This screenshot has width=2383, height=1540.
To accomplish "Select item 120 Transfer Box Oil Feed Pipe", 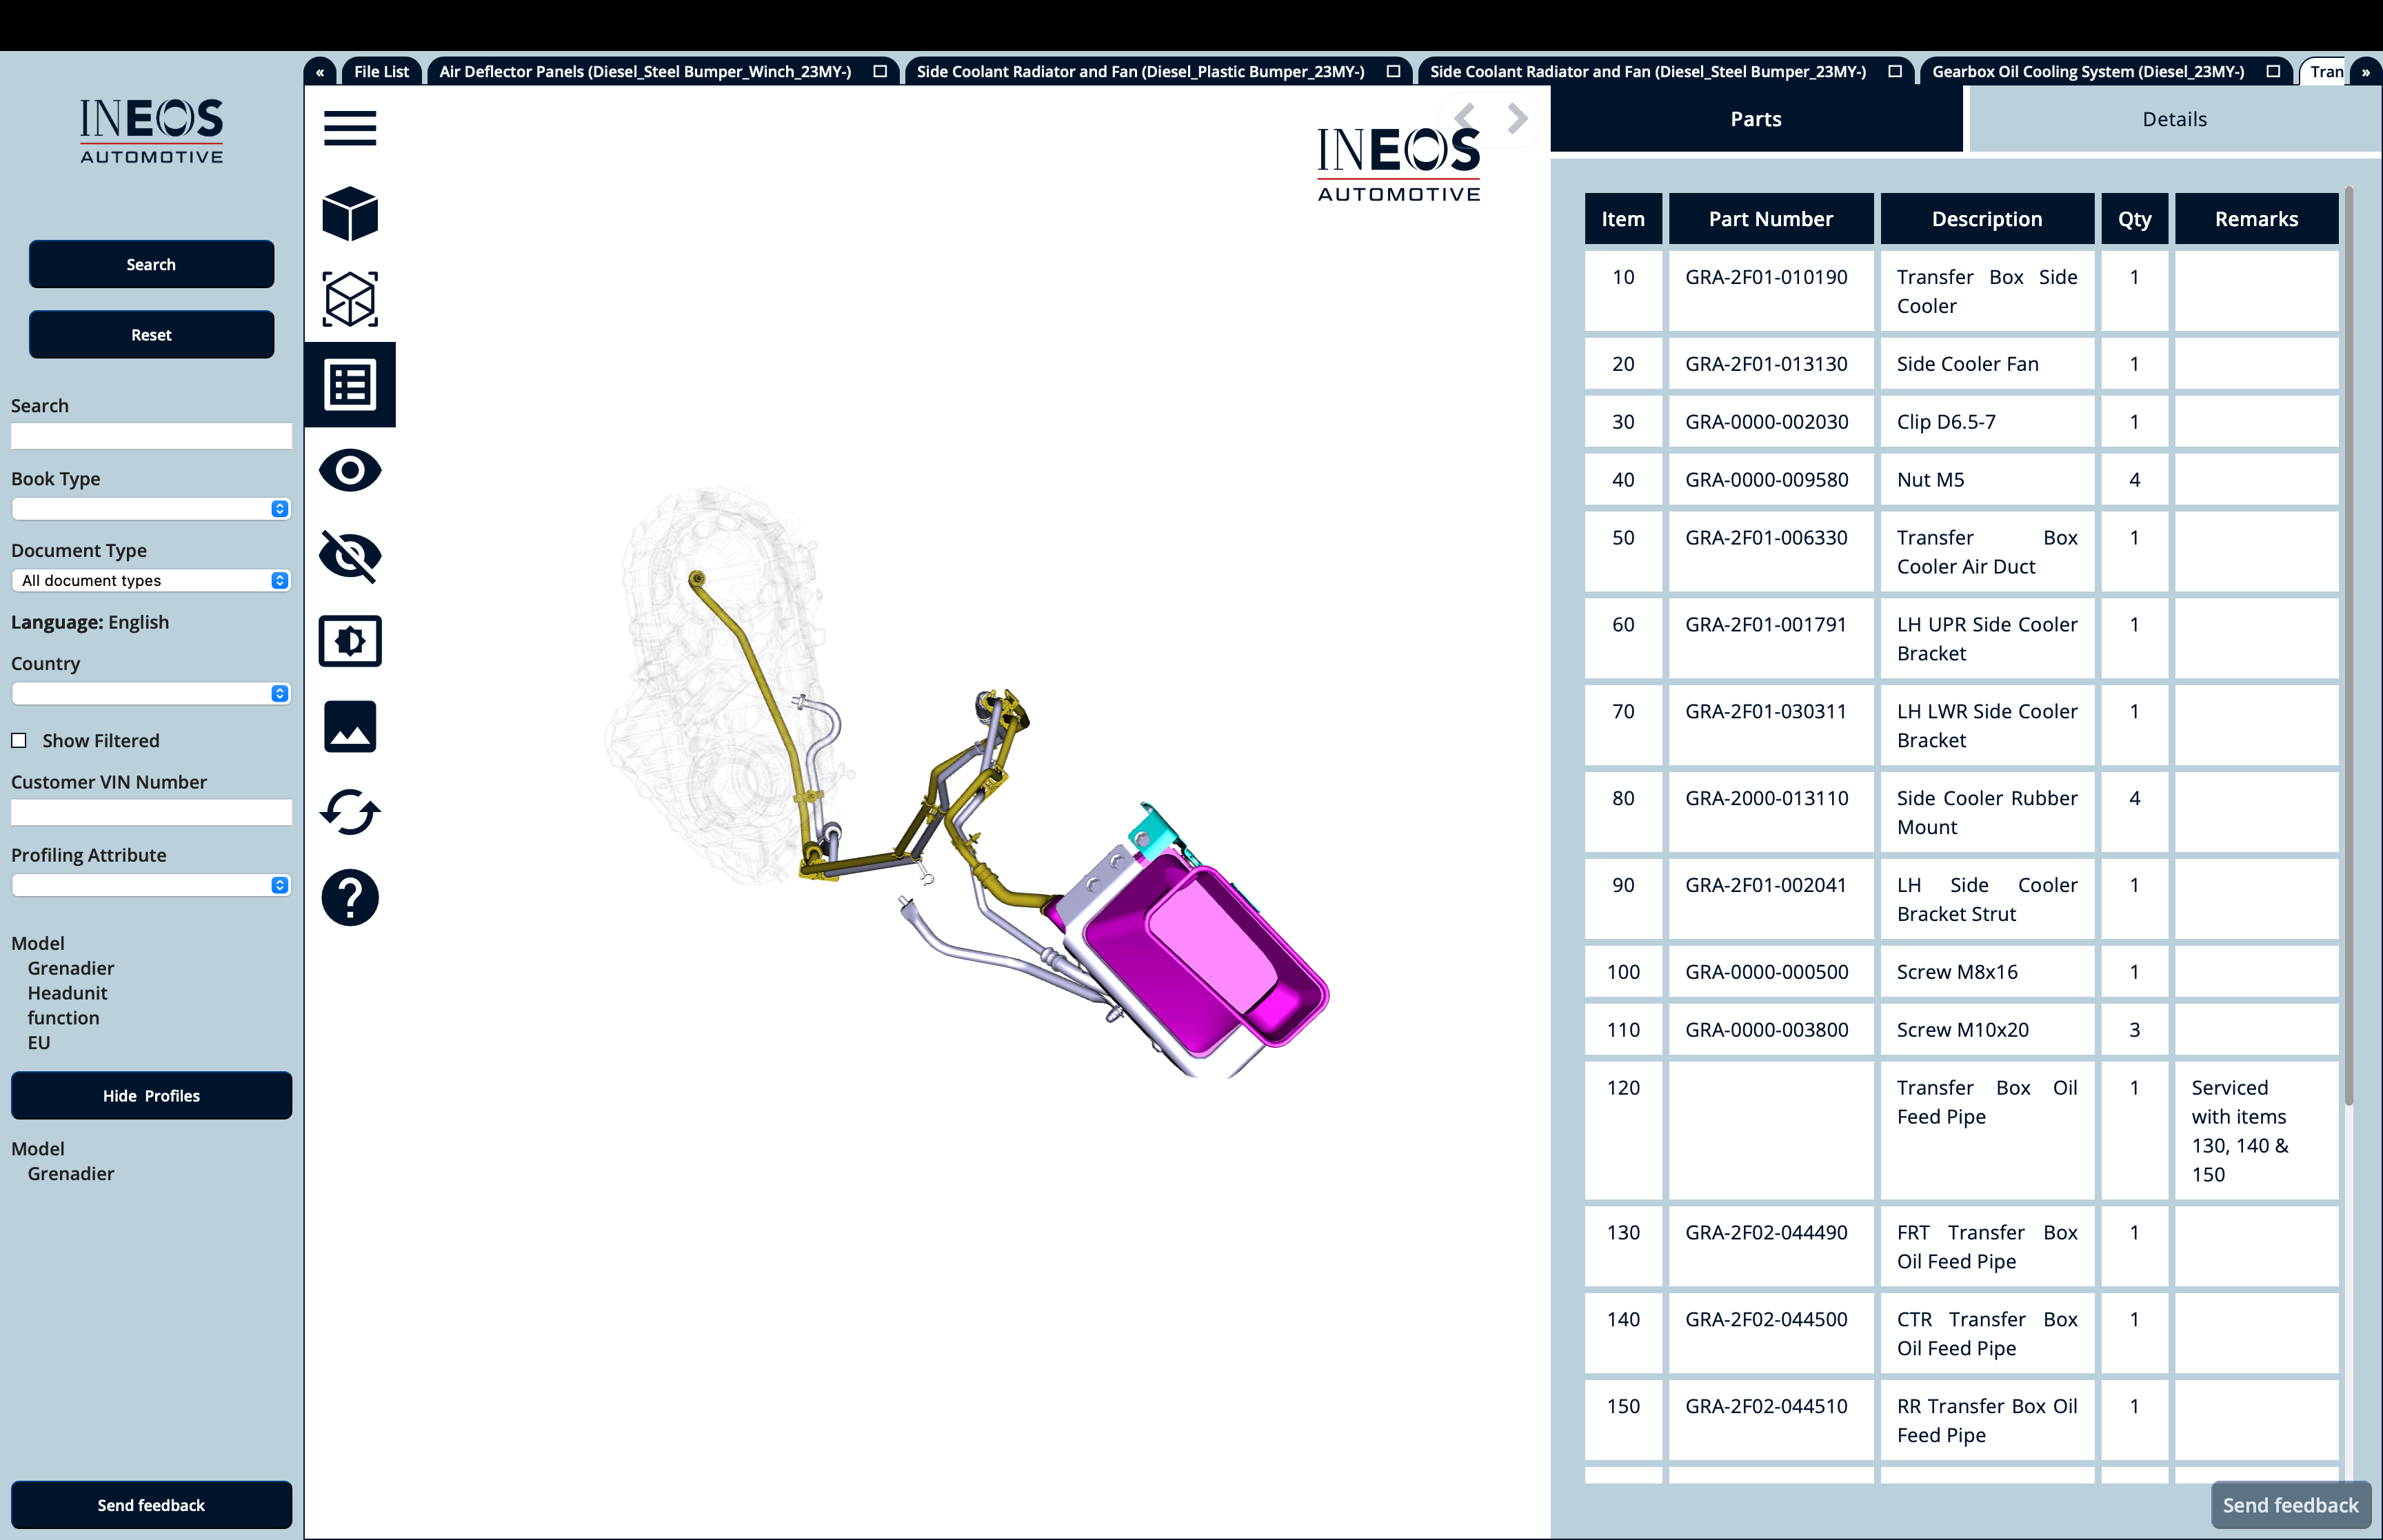I will (x=1961, y=1131).
